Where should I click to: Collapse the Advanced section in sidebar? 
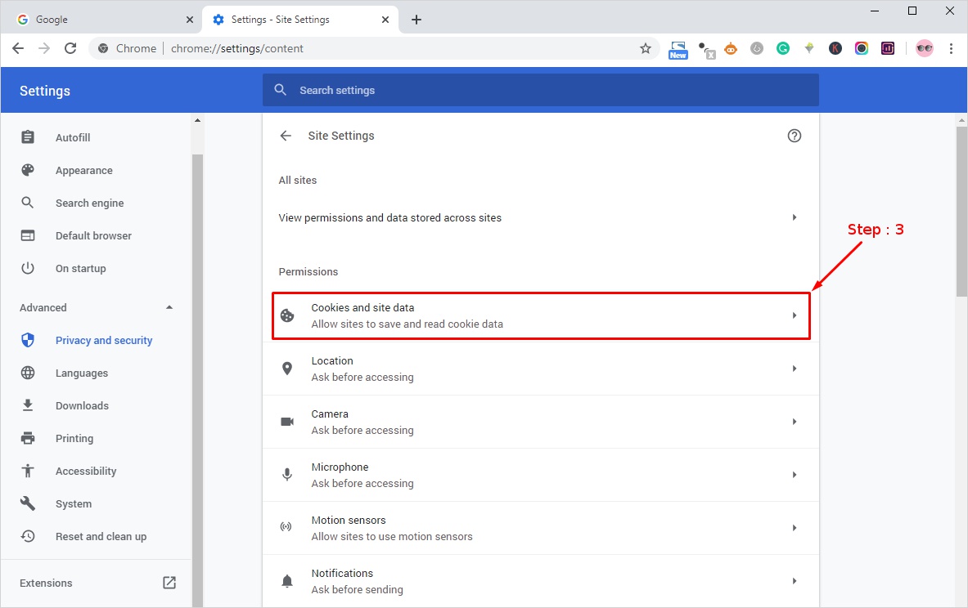[169, 307]
